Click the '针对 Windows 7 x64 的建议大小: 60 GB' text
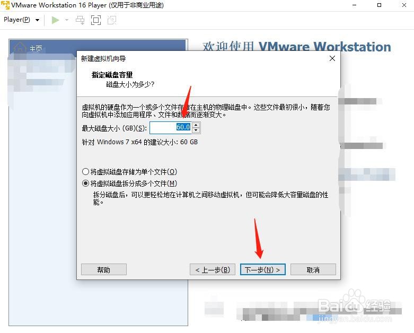The width and height of the screenshot is (414, 333). (x=139, y=142)
